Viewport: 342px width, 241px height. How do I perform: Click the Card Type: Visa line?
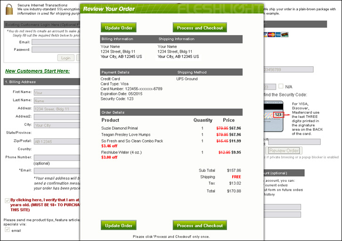pyautogui.click(x=114, y=84)
